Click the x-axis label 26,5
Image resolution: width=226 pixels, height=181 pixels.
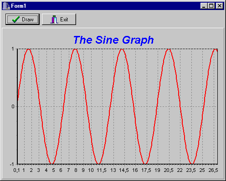(213, 170)
